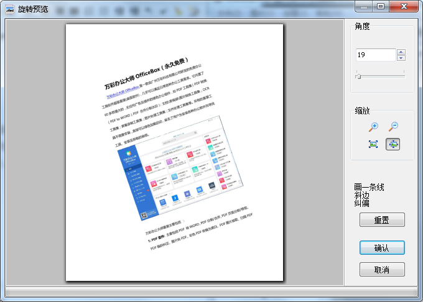423x302 pixels.
Task: Maximize the 旋转预览 window
Action: 381,6
